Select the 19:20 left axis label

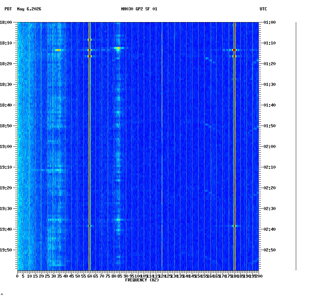click(x=6, y=188)
